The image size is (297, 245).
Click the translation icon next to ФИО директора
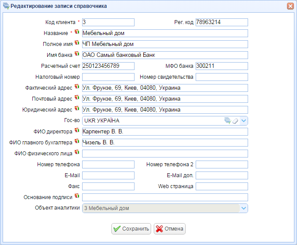click(x=77, y=130)
